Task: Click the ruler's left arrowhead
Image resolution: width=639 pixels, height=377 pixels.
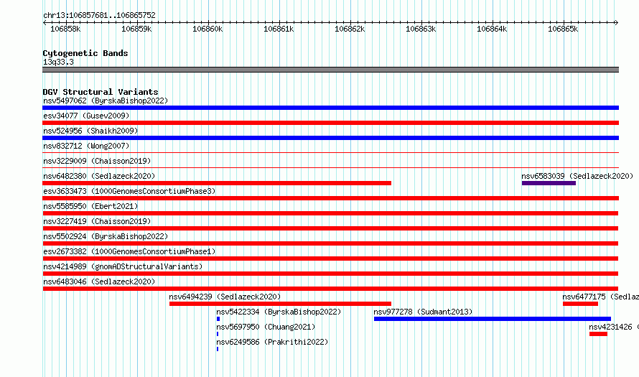Action: click(45, 22)
